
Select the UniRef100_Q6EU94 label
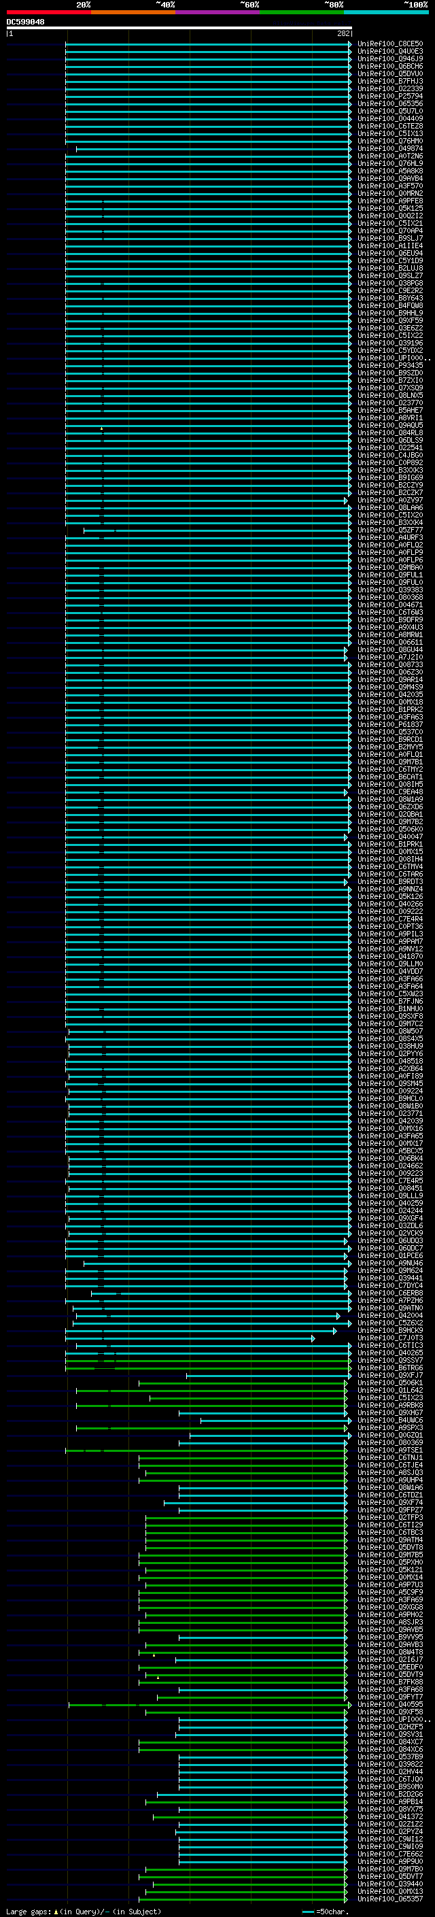(390, 253)
